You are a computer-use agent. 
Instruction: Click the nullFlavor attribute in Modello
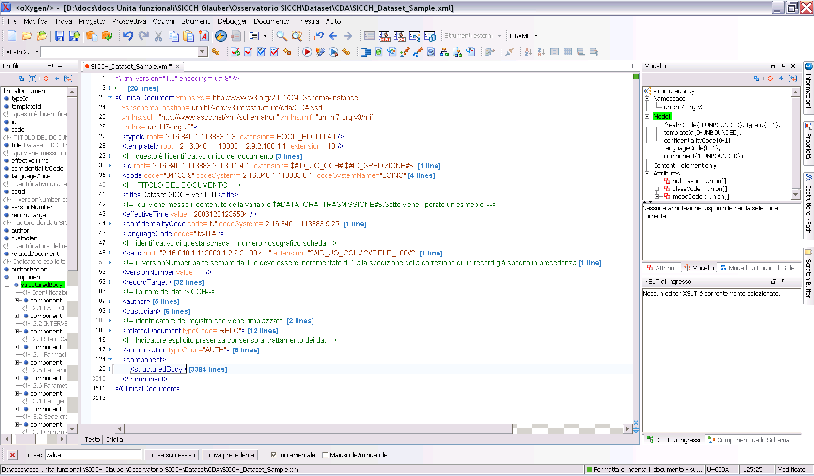tap(699, 181)
